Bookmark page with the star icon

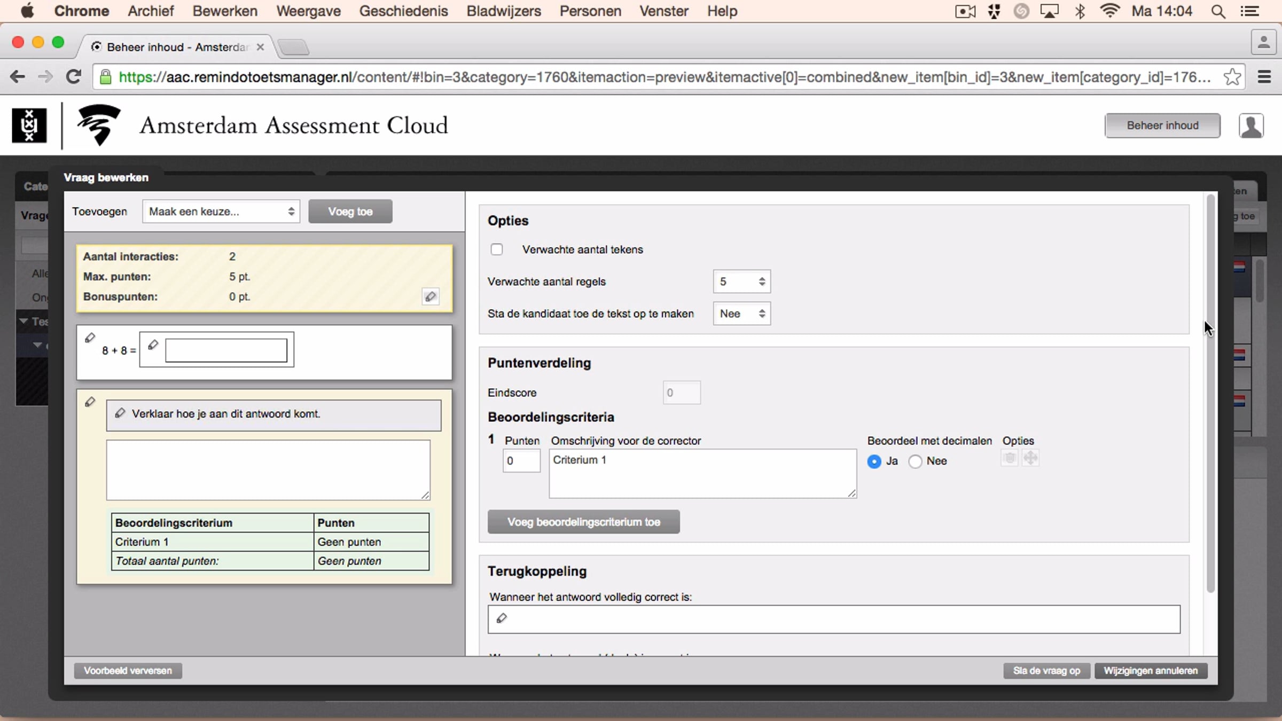(1232, 77)
